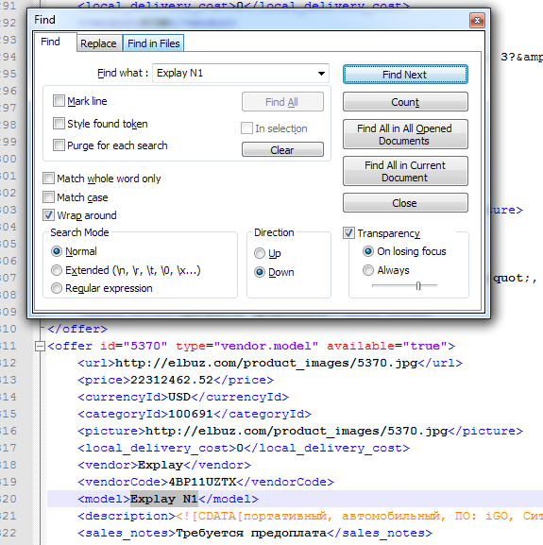Collapse the offer id 5370 fold marker

pyautogui.click(x=41, y=346)
